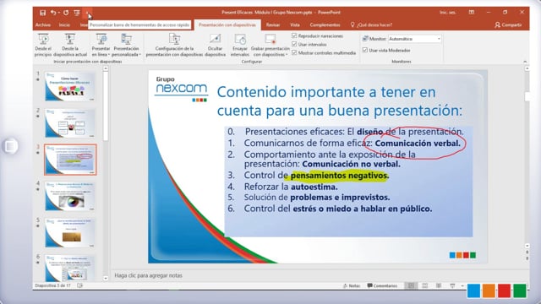The height and width of the screenshot is (304, 541).
Task: Open Ribbon Display Options icon
Action: pyautogui.click(x=472, y=13)
